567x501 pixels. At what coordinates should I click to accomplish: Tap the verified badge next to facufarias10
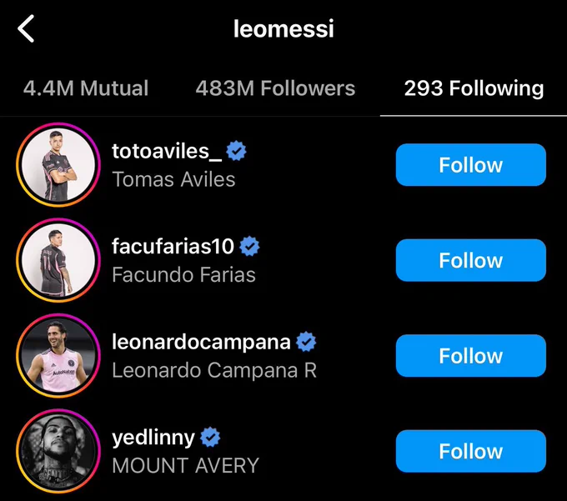[x=249, y=246]
